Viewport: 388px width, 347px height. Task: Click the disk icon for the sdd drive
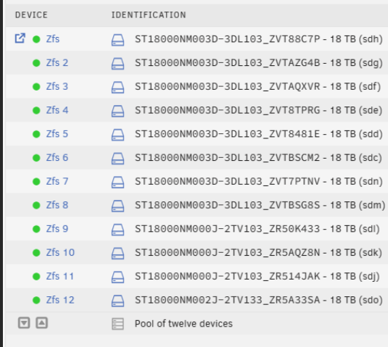point(117,135)
